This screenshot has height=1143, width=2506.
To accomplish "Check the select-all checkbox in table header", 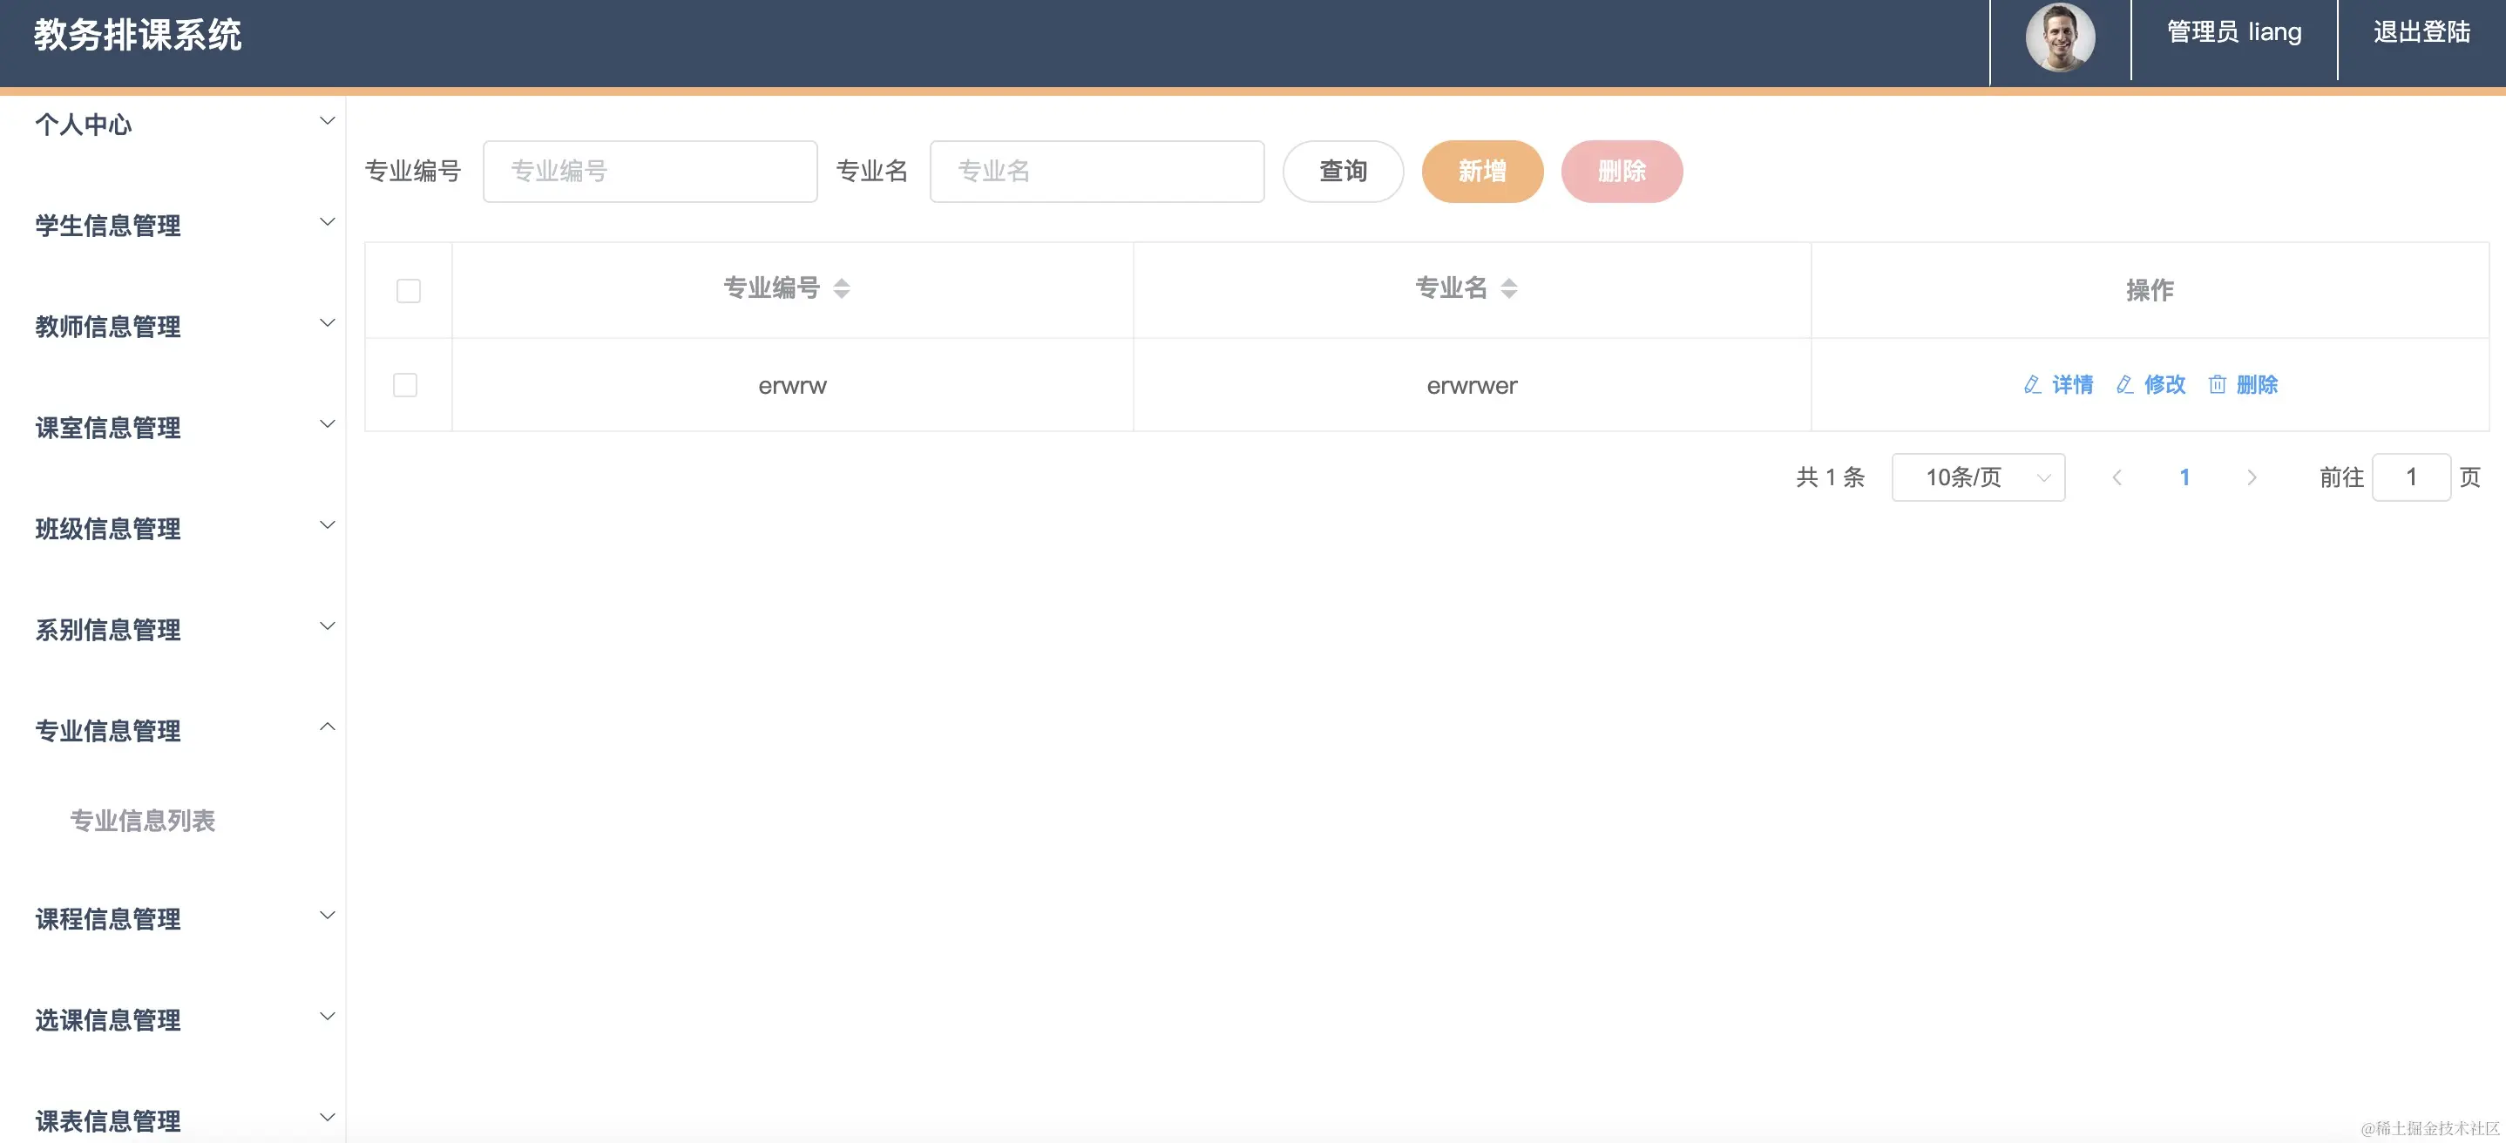I will click(x=408, y=290).
